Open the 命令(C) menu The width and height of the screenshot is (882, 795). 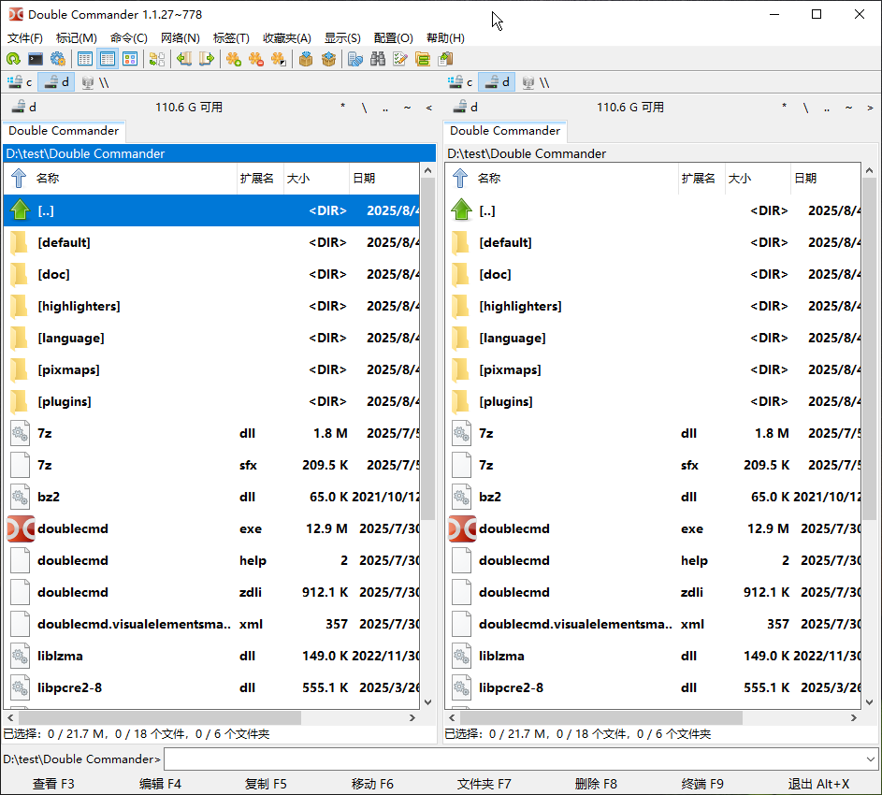coord(129,37)
